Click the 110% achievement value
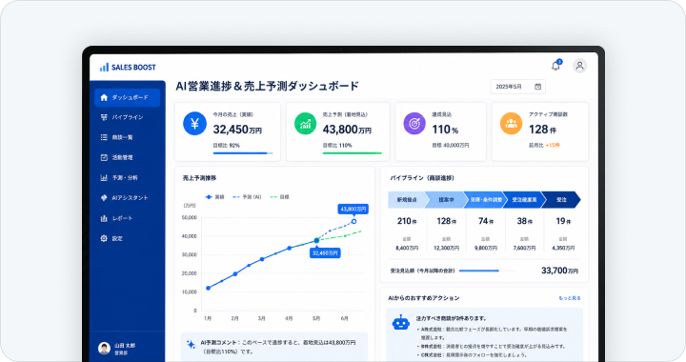The width and height of the screenshot is (686, 362). pos(445,130)
